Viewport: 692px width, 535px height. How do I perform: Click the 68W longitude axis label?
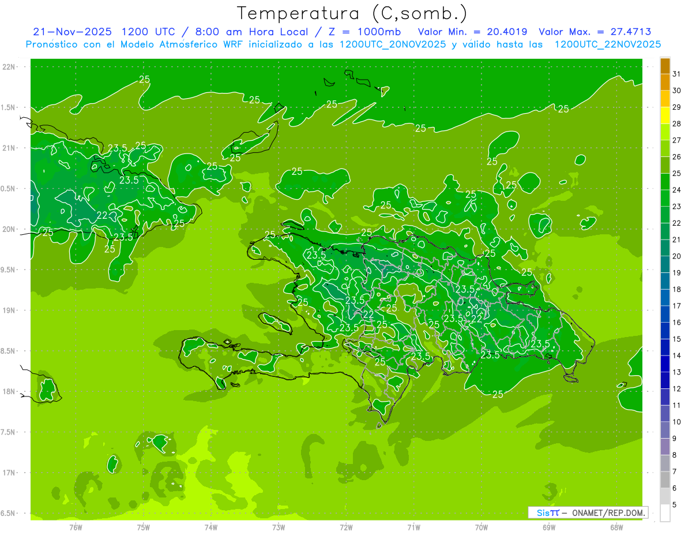(616, 527)
